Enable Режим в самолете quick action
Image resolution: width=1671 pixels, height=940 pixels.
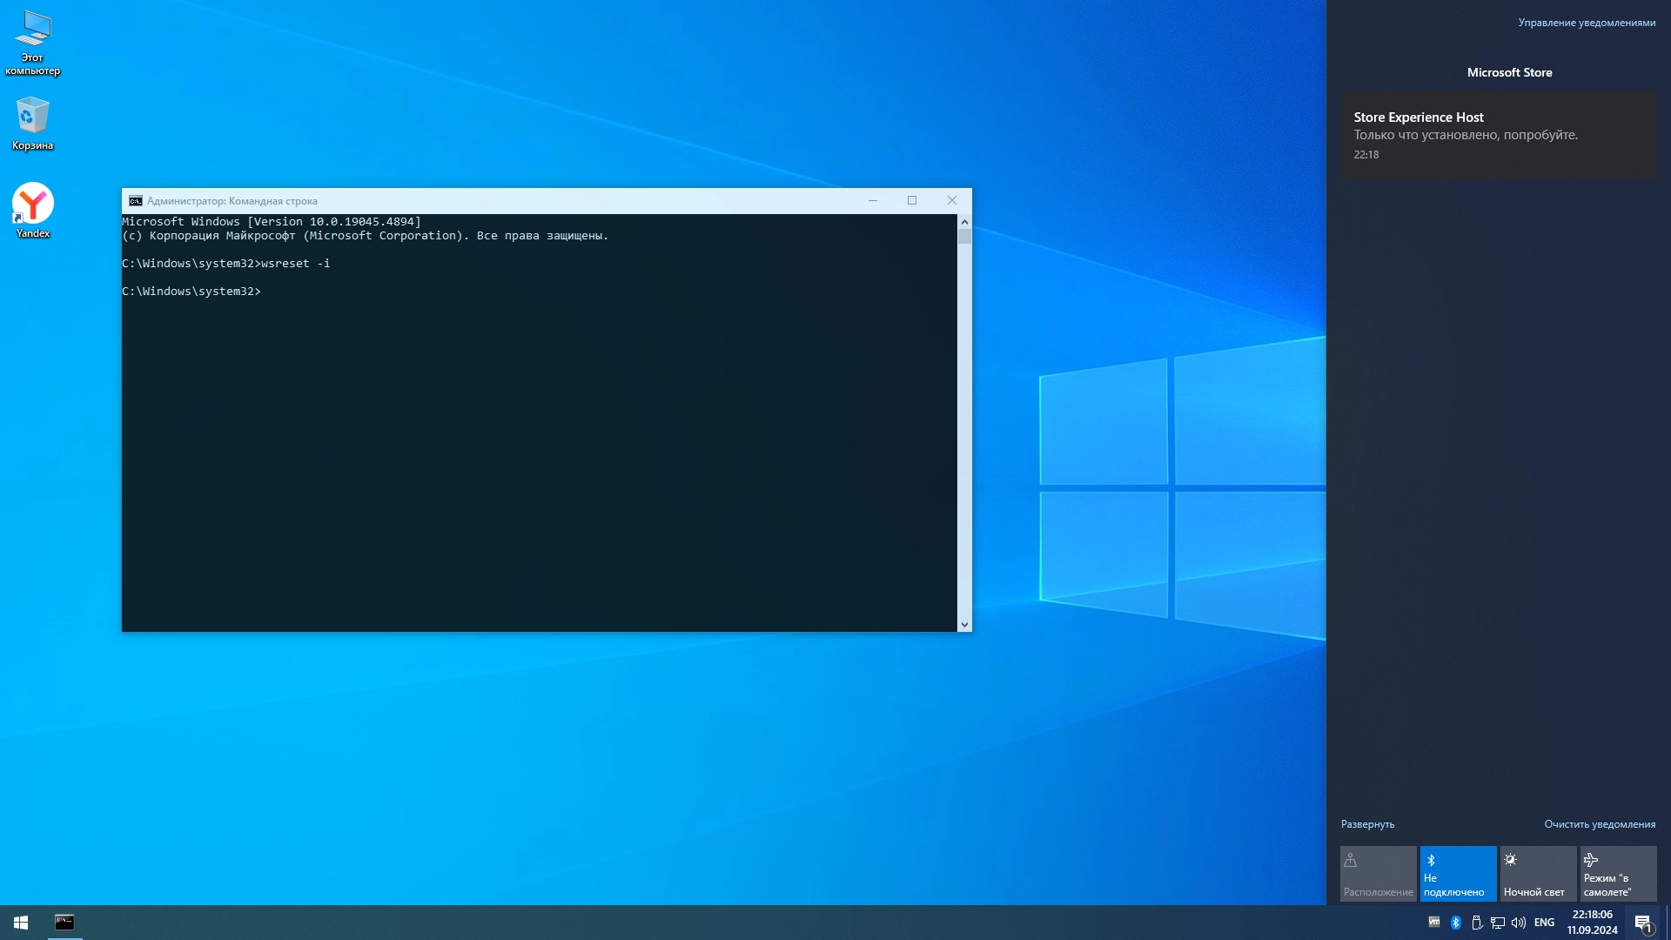(1618, 873)
